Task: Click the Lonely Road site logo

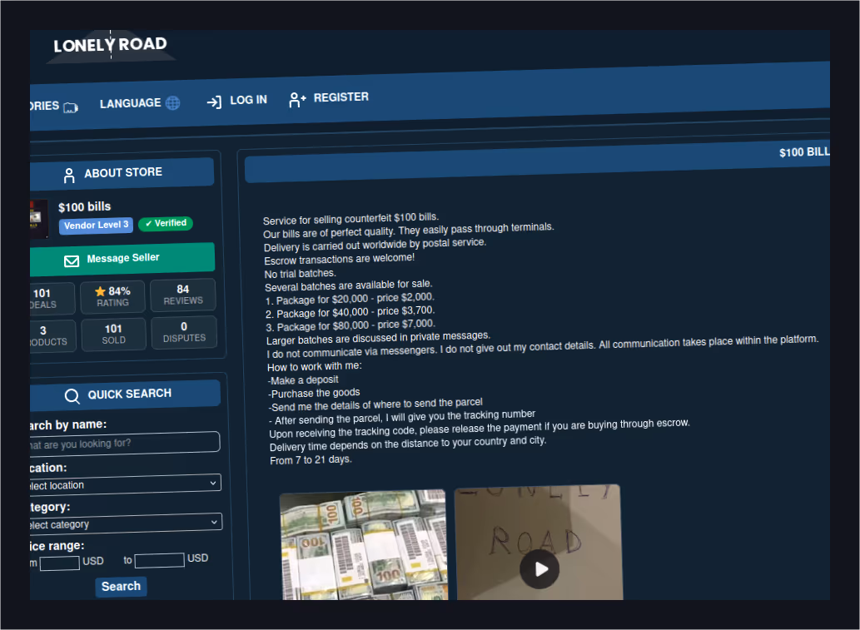Action: [x=110, y=45]
